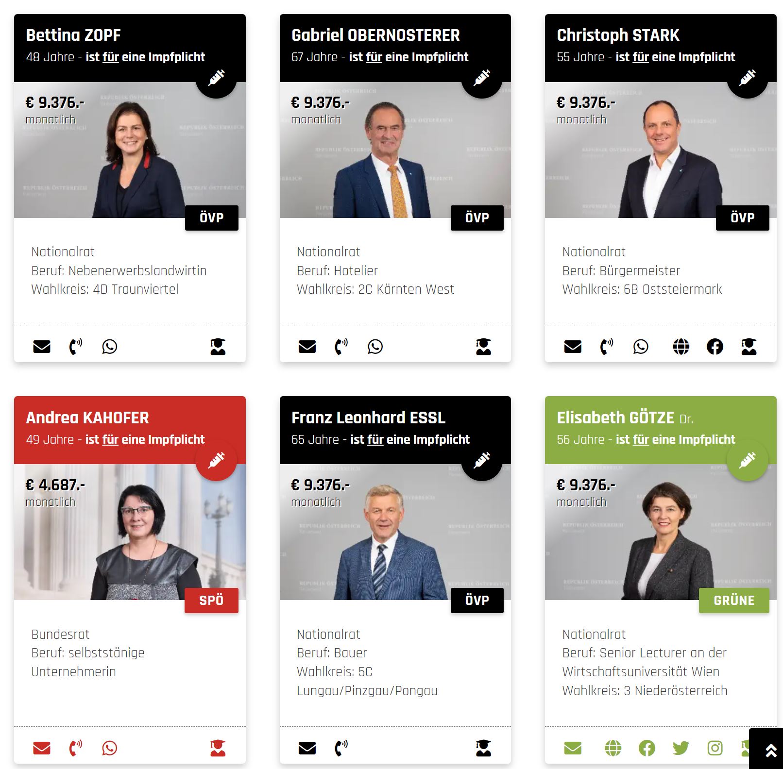Open WhatsApp contact for Gabriel Obernosterer
This screenshot has width=783, height=769.
pos(375,347)
